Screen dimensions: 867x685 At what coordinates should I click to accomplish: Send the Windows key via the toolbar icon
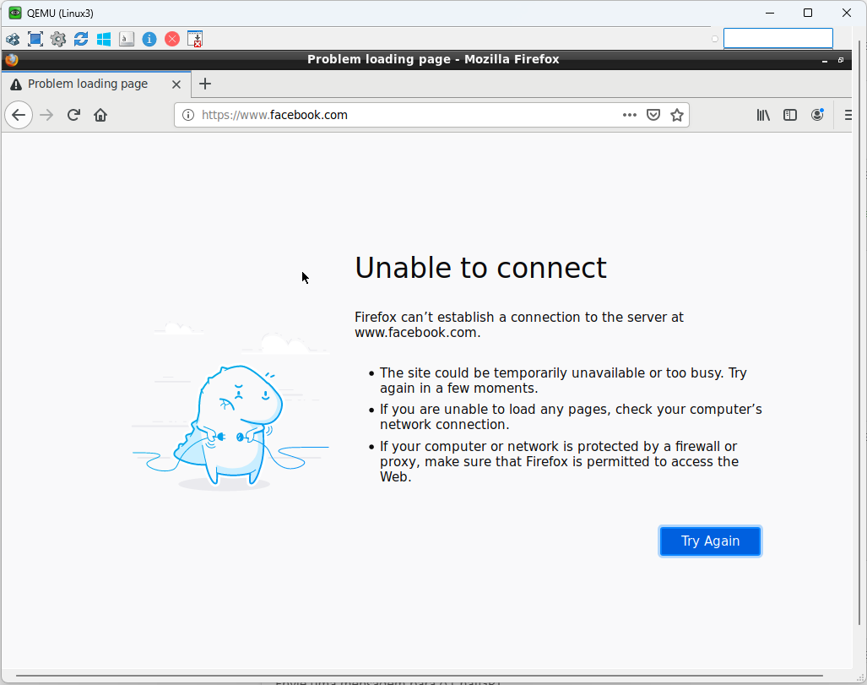click(104, 40)
